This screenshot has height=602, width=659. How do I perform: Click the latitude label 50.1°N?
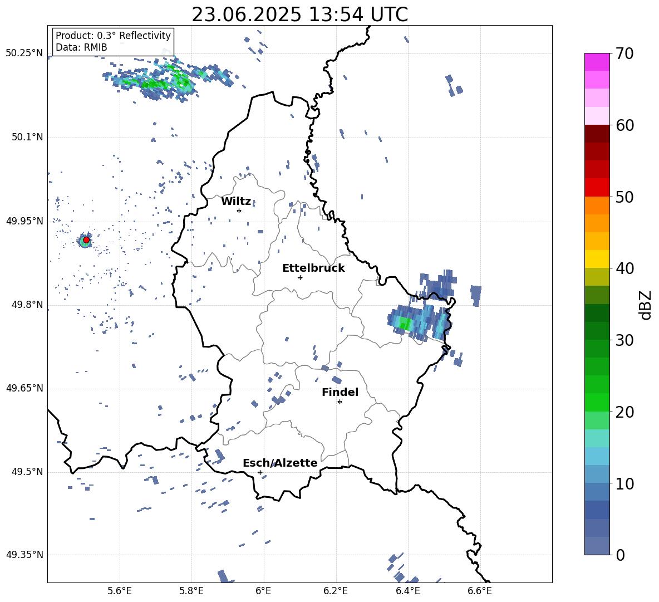[27, 137]
